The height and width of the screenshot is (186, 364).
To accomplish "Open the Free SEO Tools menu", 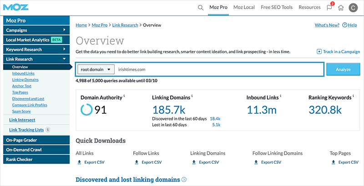I will (x=277, y=7).
